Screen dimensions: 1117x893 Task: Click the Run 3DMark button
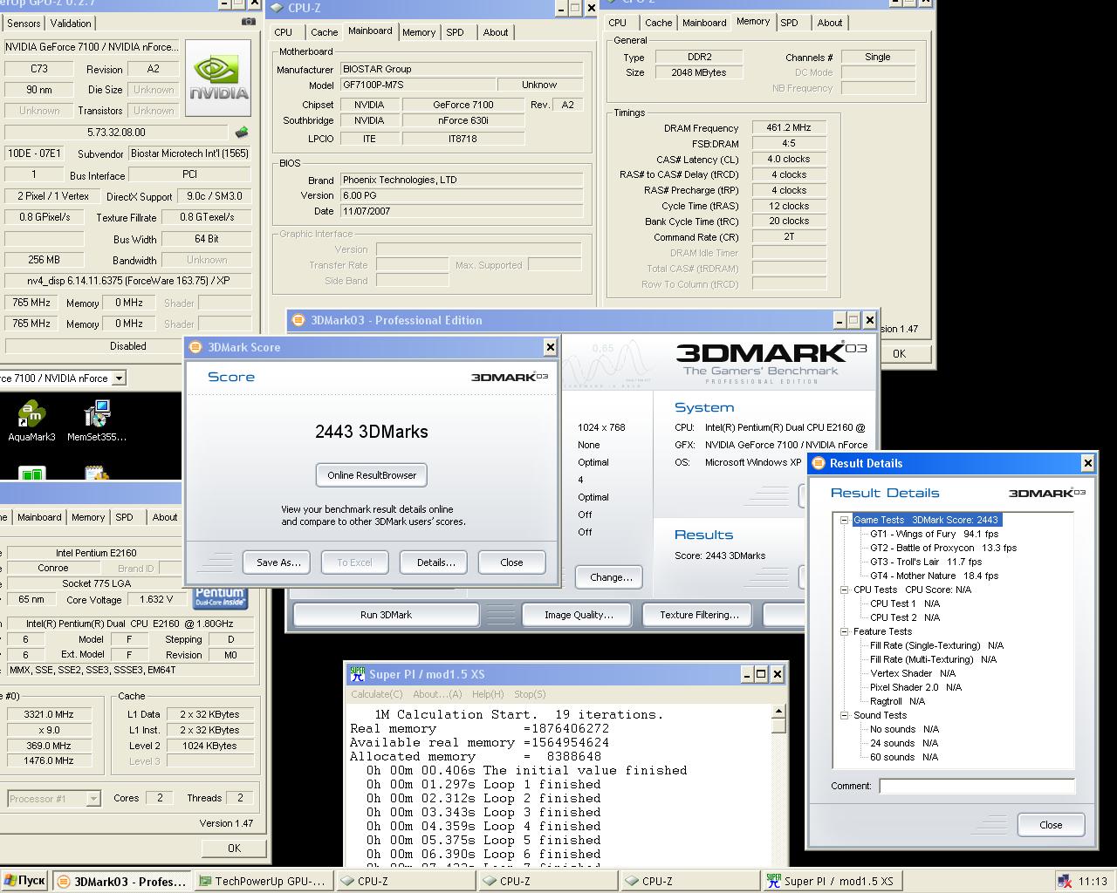pos(386,615)
